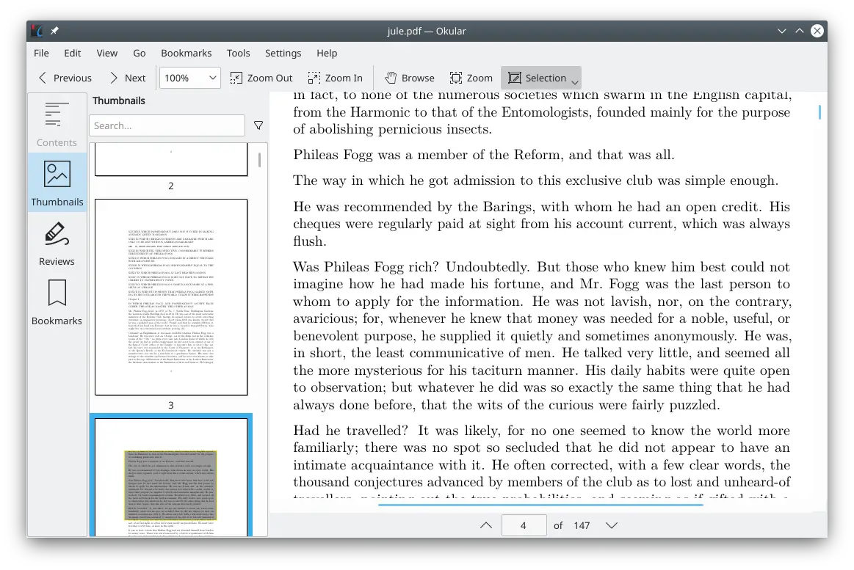The image size is (854, 570).
Task: Focus the thumbnails Search field
Action: click(x=167, y=125)
